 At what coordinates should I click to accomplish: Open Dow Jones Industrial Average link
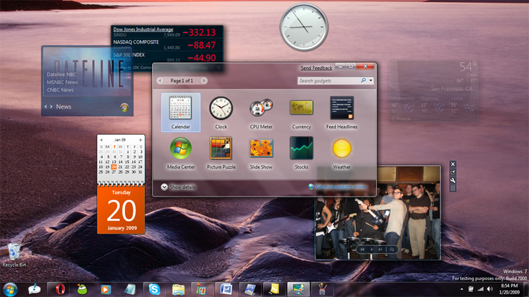143,29
